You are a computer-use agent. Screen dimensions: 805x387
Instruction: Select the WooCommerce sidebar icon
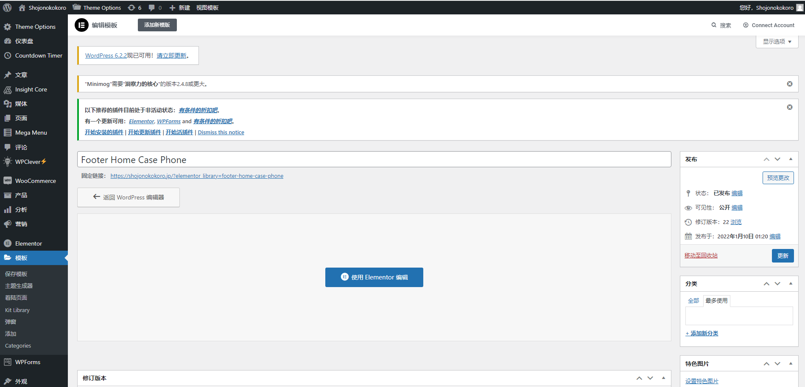(7, 181)
